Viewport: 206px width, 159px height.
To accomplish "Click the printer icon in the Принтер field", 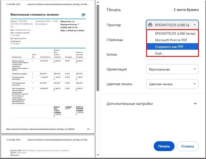I will tap(150, 25).
